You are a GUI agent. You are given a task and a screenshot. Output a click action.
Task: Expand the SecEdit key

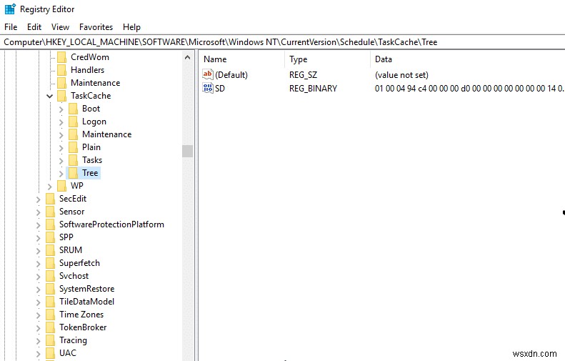pos(38,199)
